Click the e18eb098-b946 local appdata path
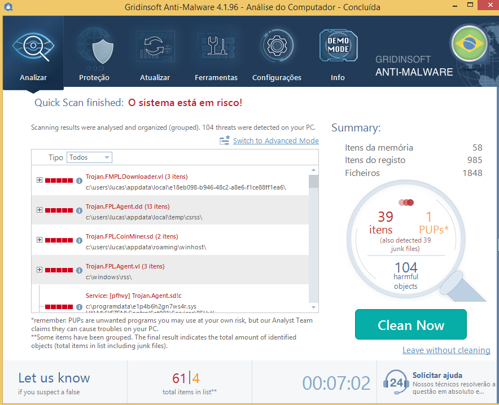Image resolution: width=499 pixels, height=405 pixels. (x=186, y=187)
